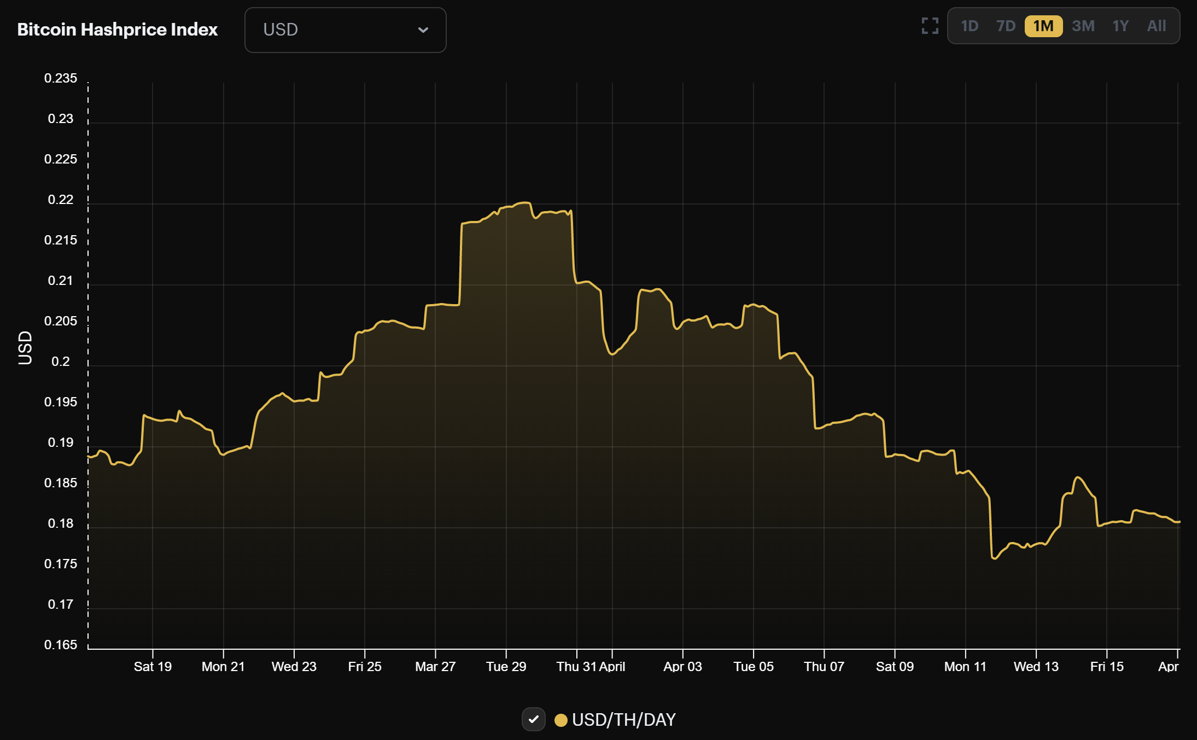The height and width of the screenshot is (740, 1197).
Task: Select the 1Y time range
Action: [x=1120, y=25]
